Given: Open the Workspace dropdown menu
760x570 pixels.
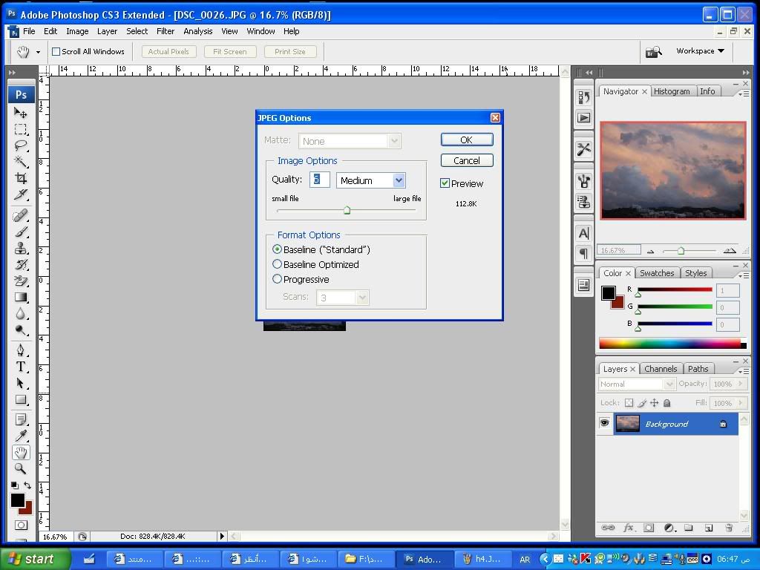Looking at the screenshot, I should pyautogui.click(x=700, y=51).
